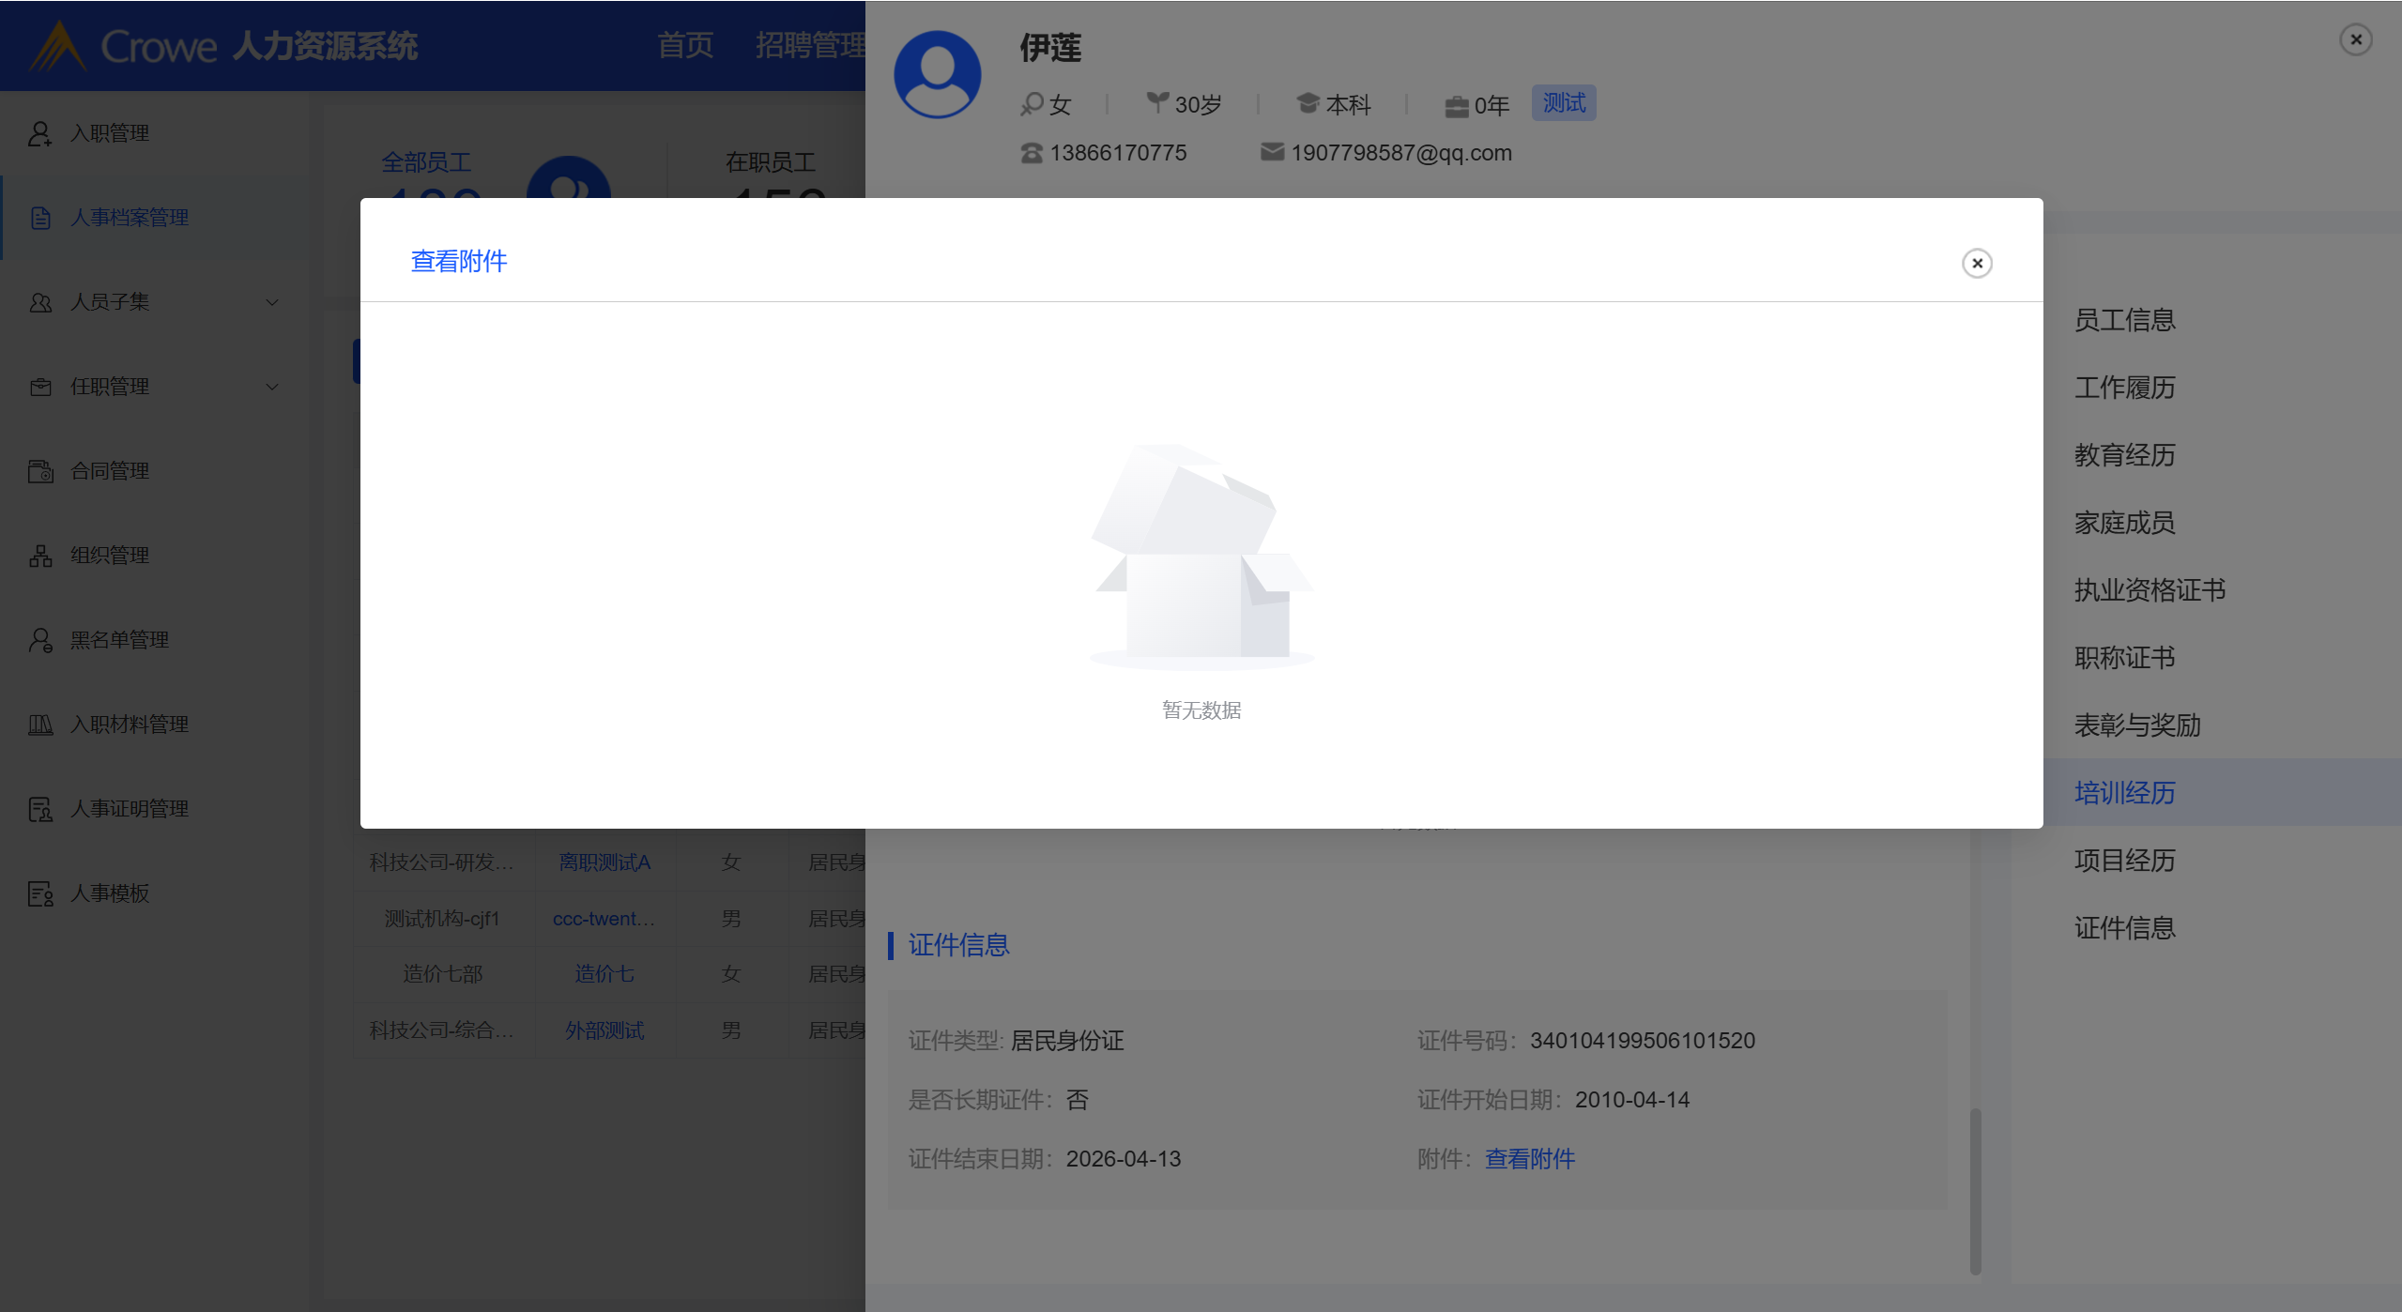2402x1312 pixels.
Task: Open employee link 外部测试
Action: (x=604, y=1030)
